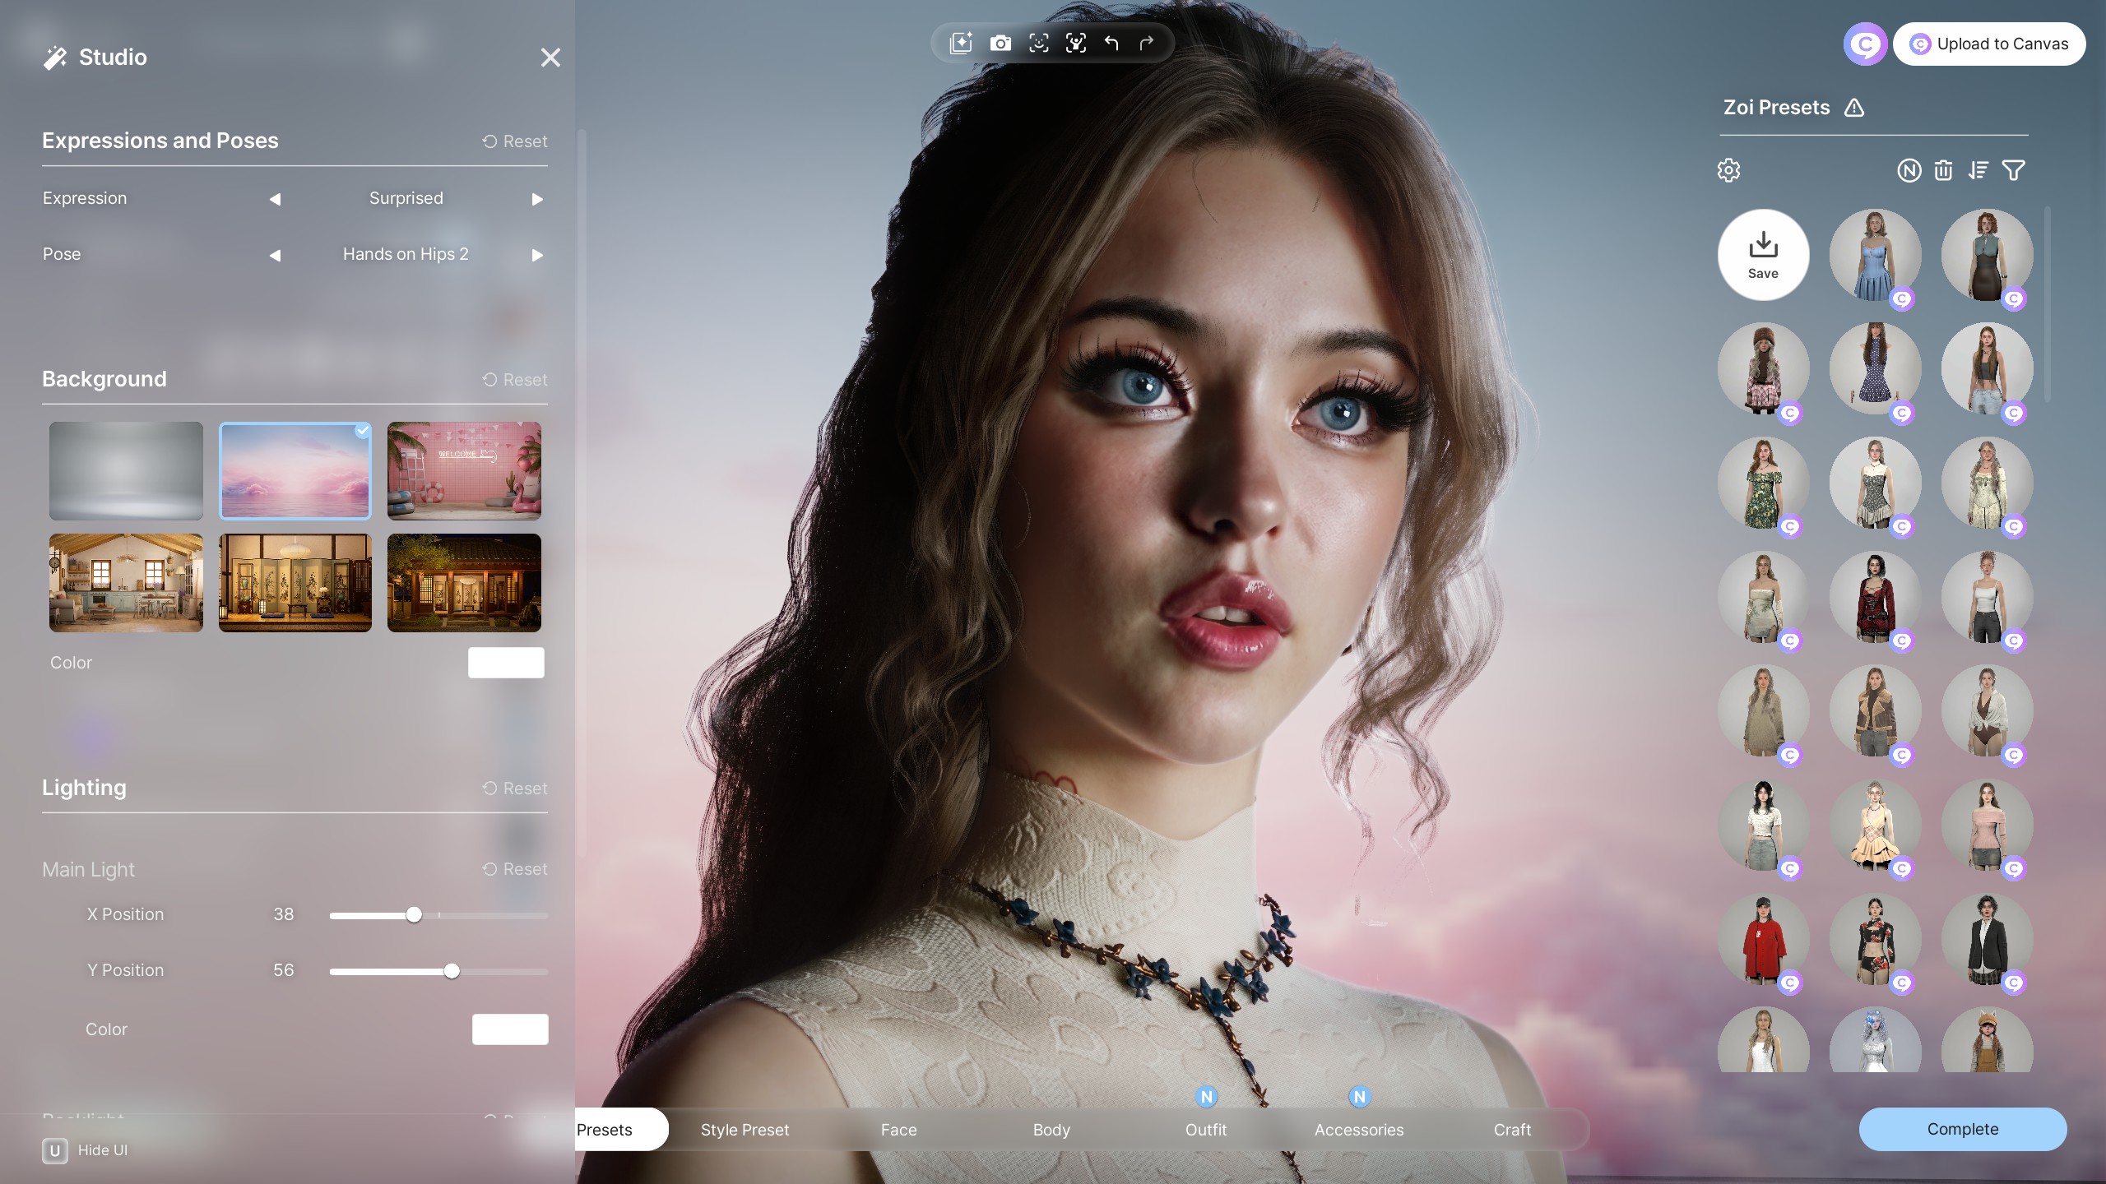Screen dimensions: 2106x1184
Task: Open the Face tab
Action: 898,1130
